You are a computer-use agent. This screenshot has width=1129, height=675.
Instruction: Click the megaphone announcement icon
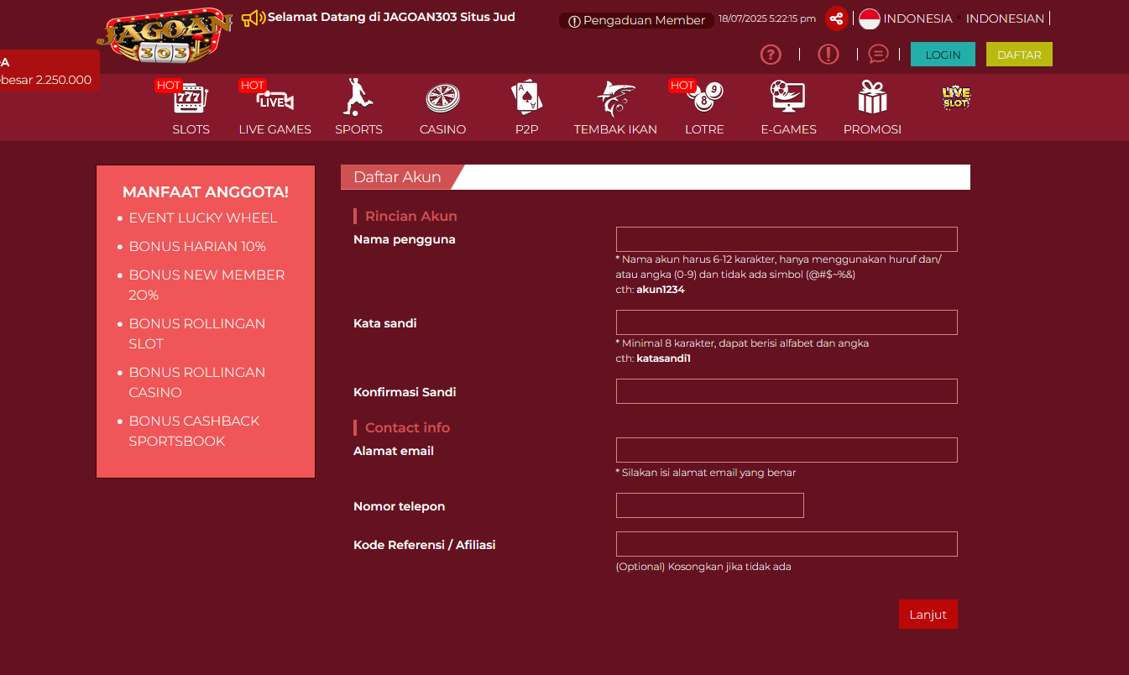coord(254,18)
